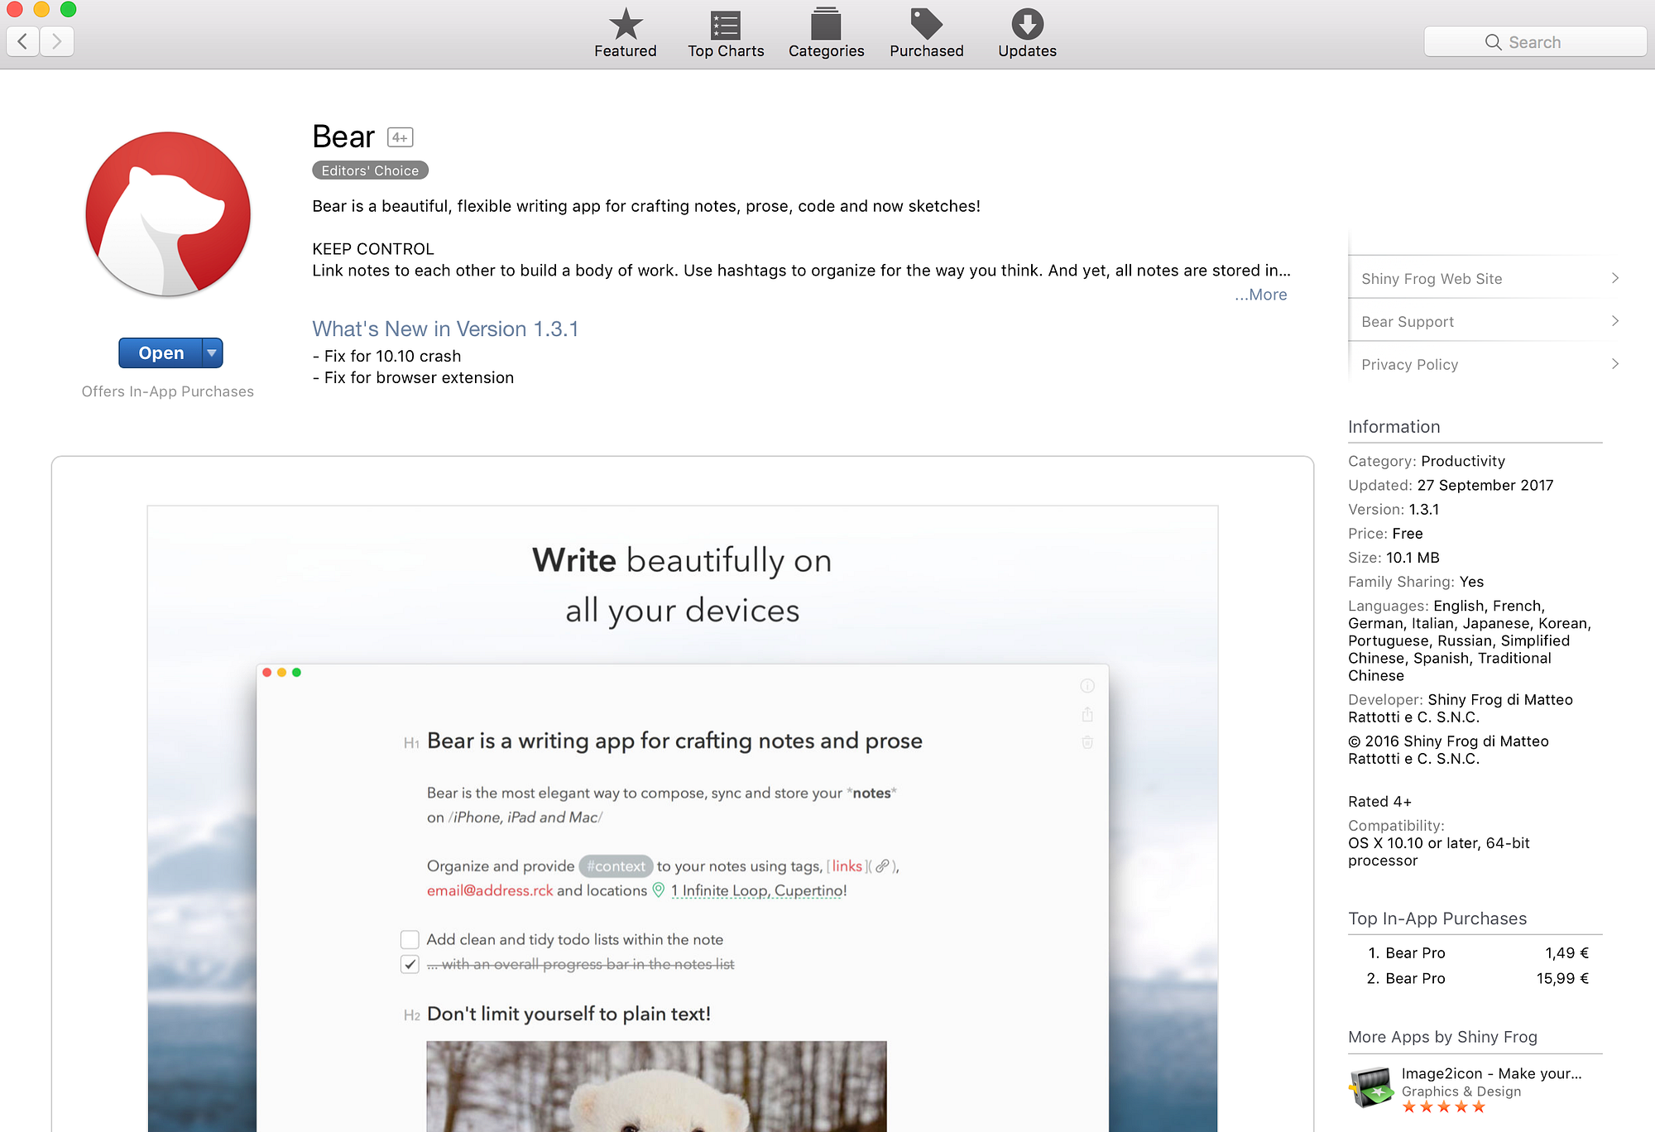Uncheck the completed progress bar todo item

[x=410, y=964]
